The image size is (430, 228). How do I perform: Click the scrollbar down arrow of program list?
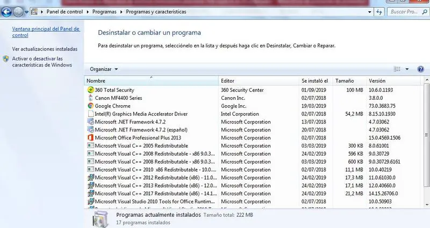[x=427, y=205]
